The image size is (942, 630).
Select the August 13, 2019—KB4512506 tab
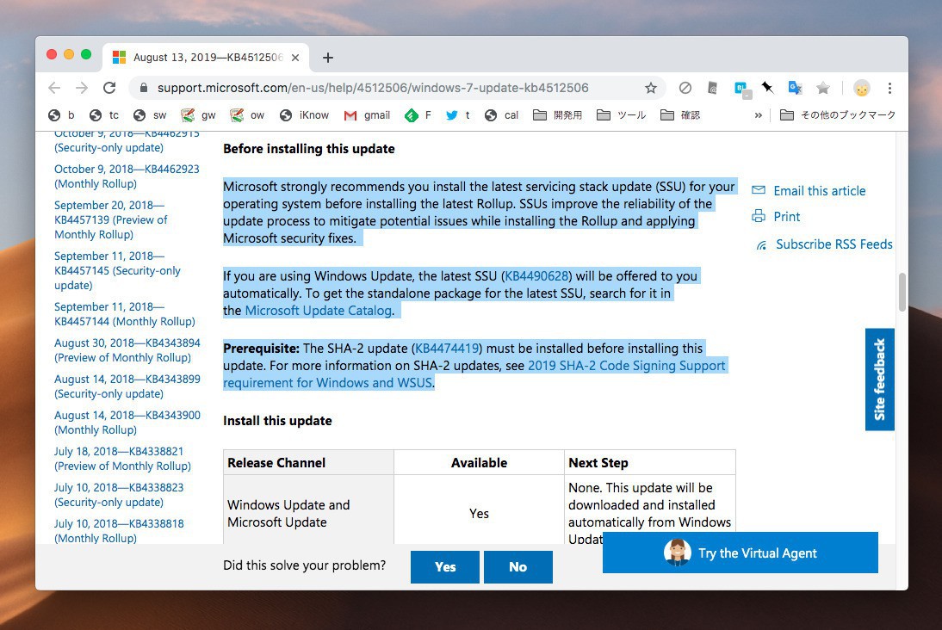[x=206, y=58]
